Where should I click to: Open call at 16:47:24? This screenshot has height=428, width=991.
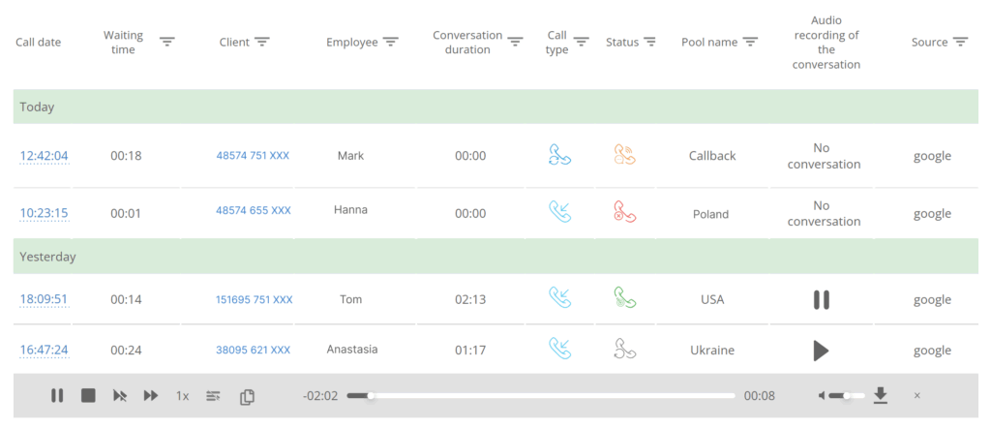click(x=45, y=350)
